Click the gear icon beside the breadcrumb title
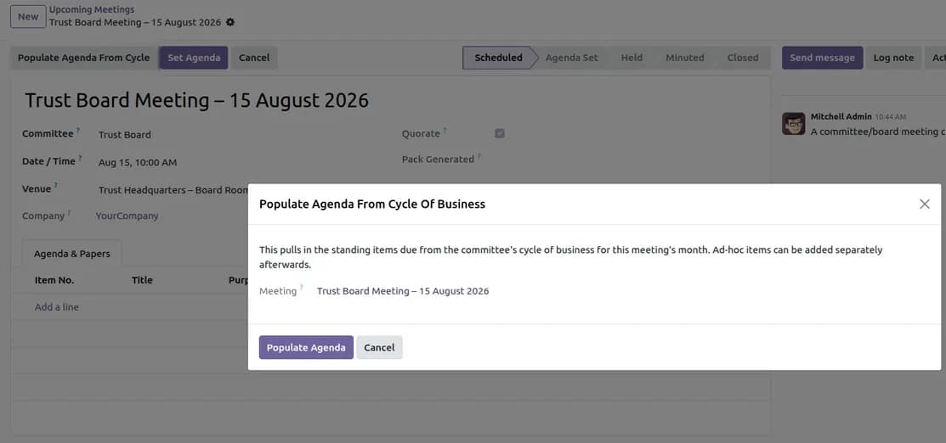 [x=229, y=22]
